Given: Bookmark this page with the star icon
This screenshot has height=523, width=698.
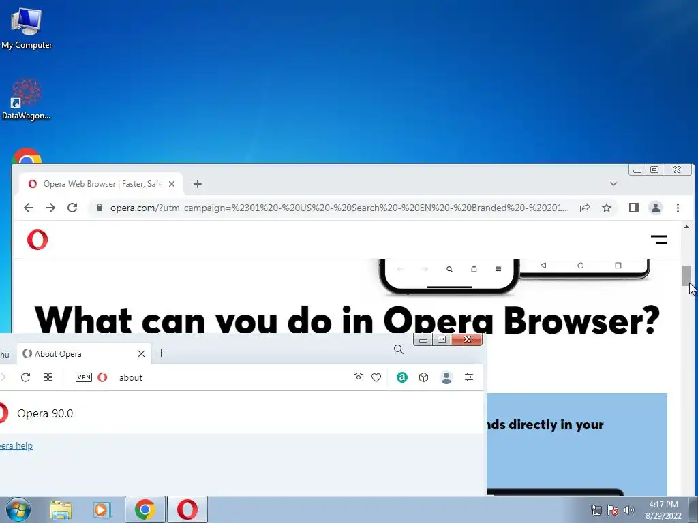Looking at the screenshot, I should [606, 208].
